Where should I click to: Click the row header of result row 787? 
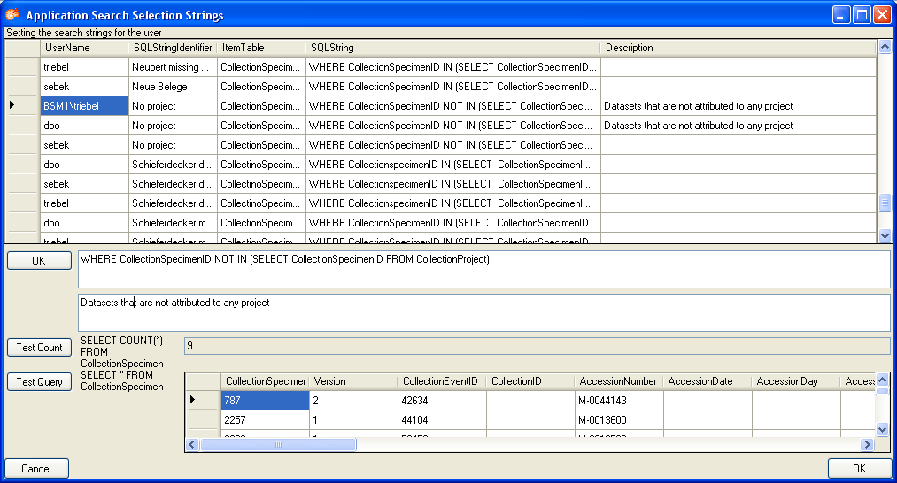[204, 400]
